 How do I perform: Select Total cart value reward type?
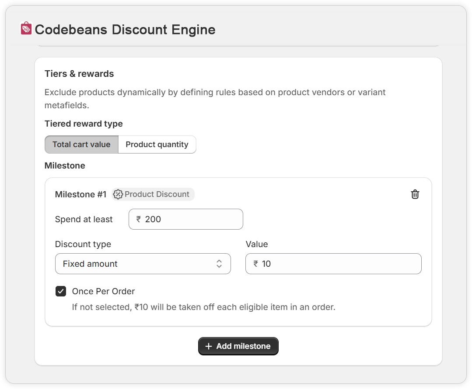pyautogui.click(x=81, y=145)
